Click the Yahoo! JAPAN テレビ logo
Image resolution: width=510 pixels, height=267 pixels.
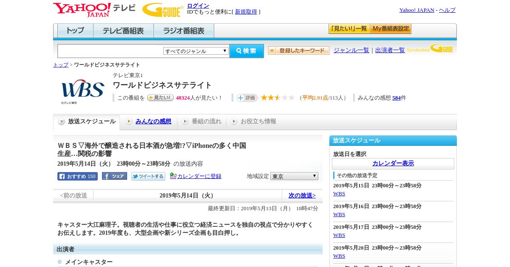coord(94,10)
